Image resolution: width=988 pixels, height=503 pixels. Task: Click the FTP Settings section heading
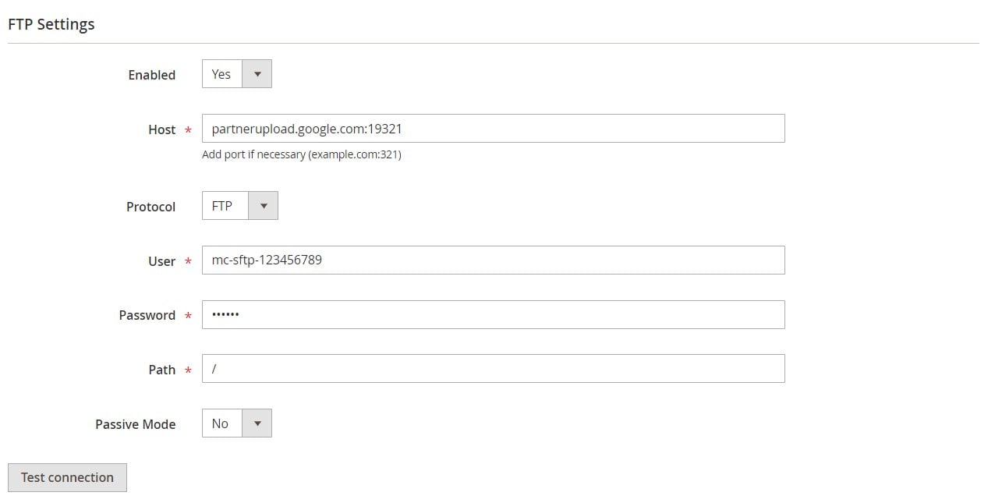point(51,24)
